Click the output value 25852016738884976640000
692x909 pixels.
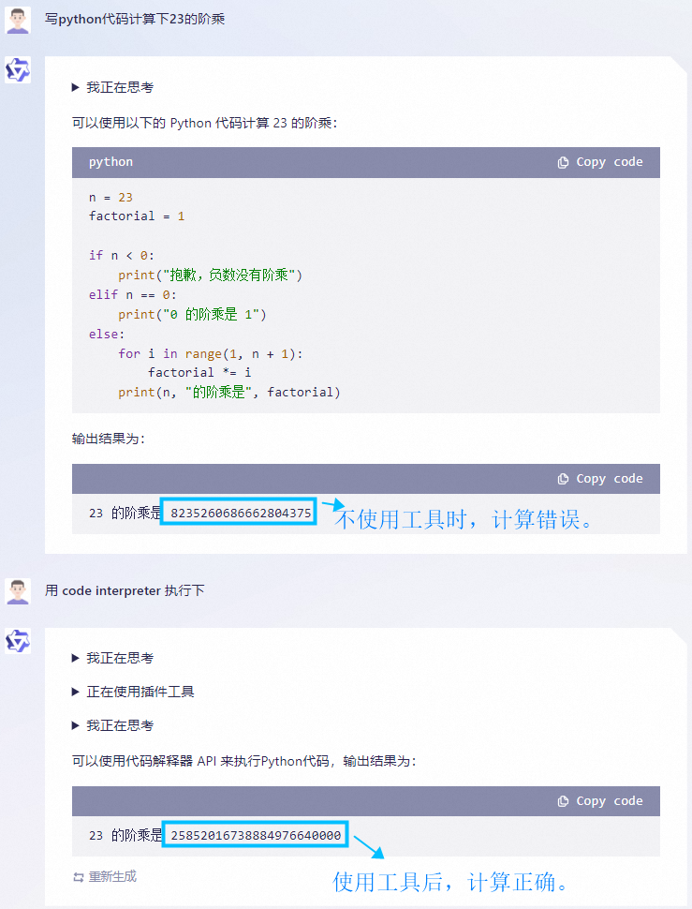(x=256, y=835)
